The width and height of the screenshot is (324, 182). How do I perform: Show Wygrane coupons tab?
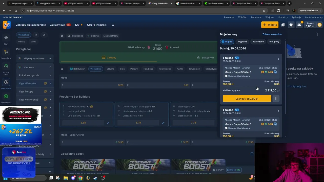pos(242,42)
